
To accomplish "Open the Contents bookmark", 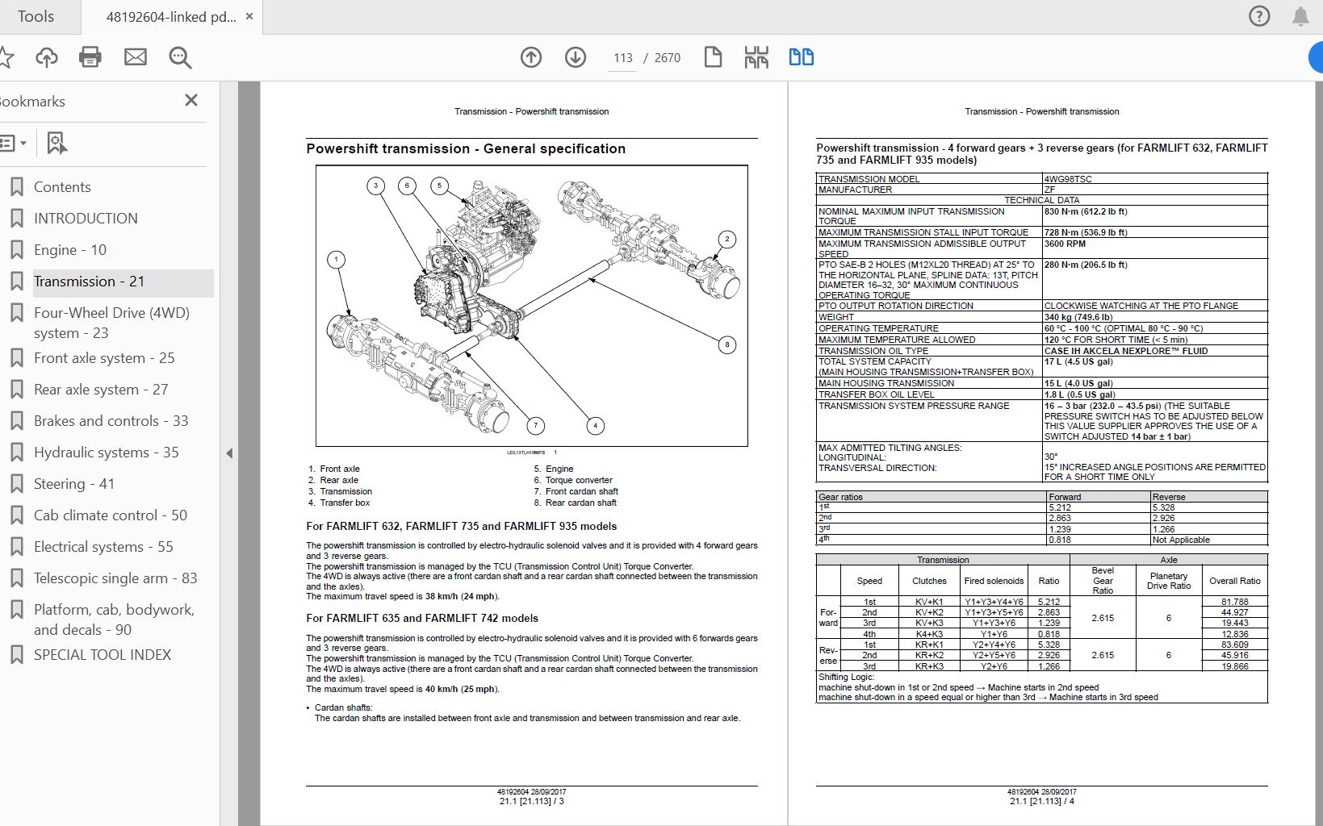I will point(62,187).
